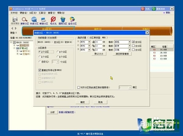
Task: Open file system dropdown for partition 3
Action: click(x=89, y=50)
